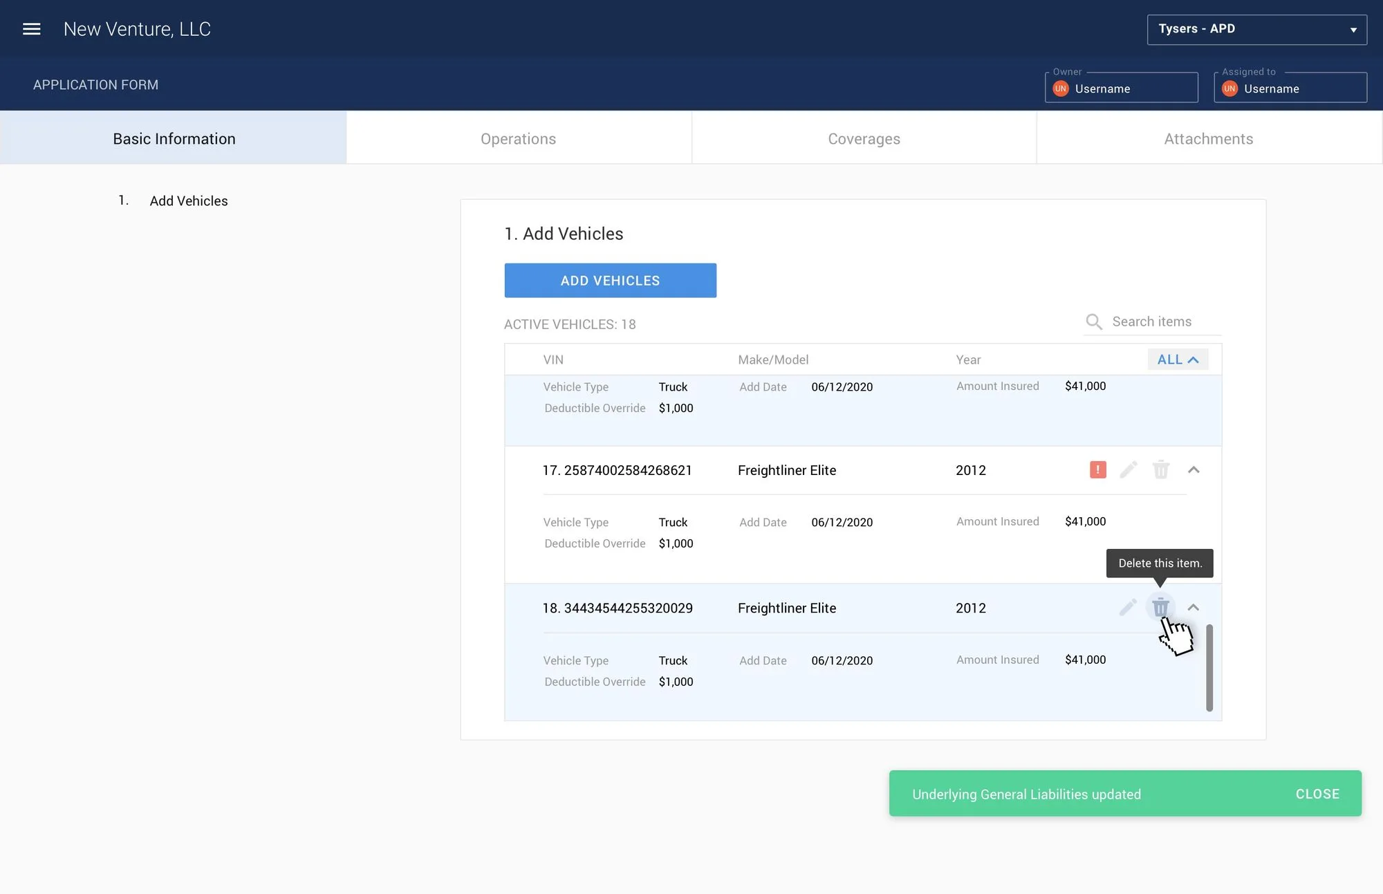Collapse vehicle 17 details with the chevron

click(x=1194, y=470)
